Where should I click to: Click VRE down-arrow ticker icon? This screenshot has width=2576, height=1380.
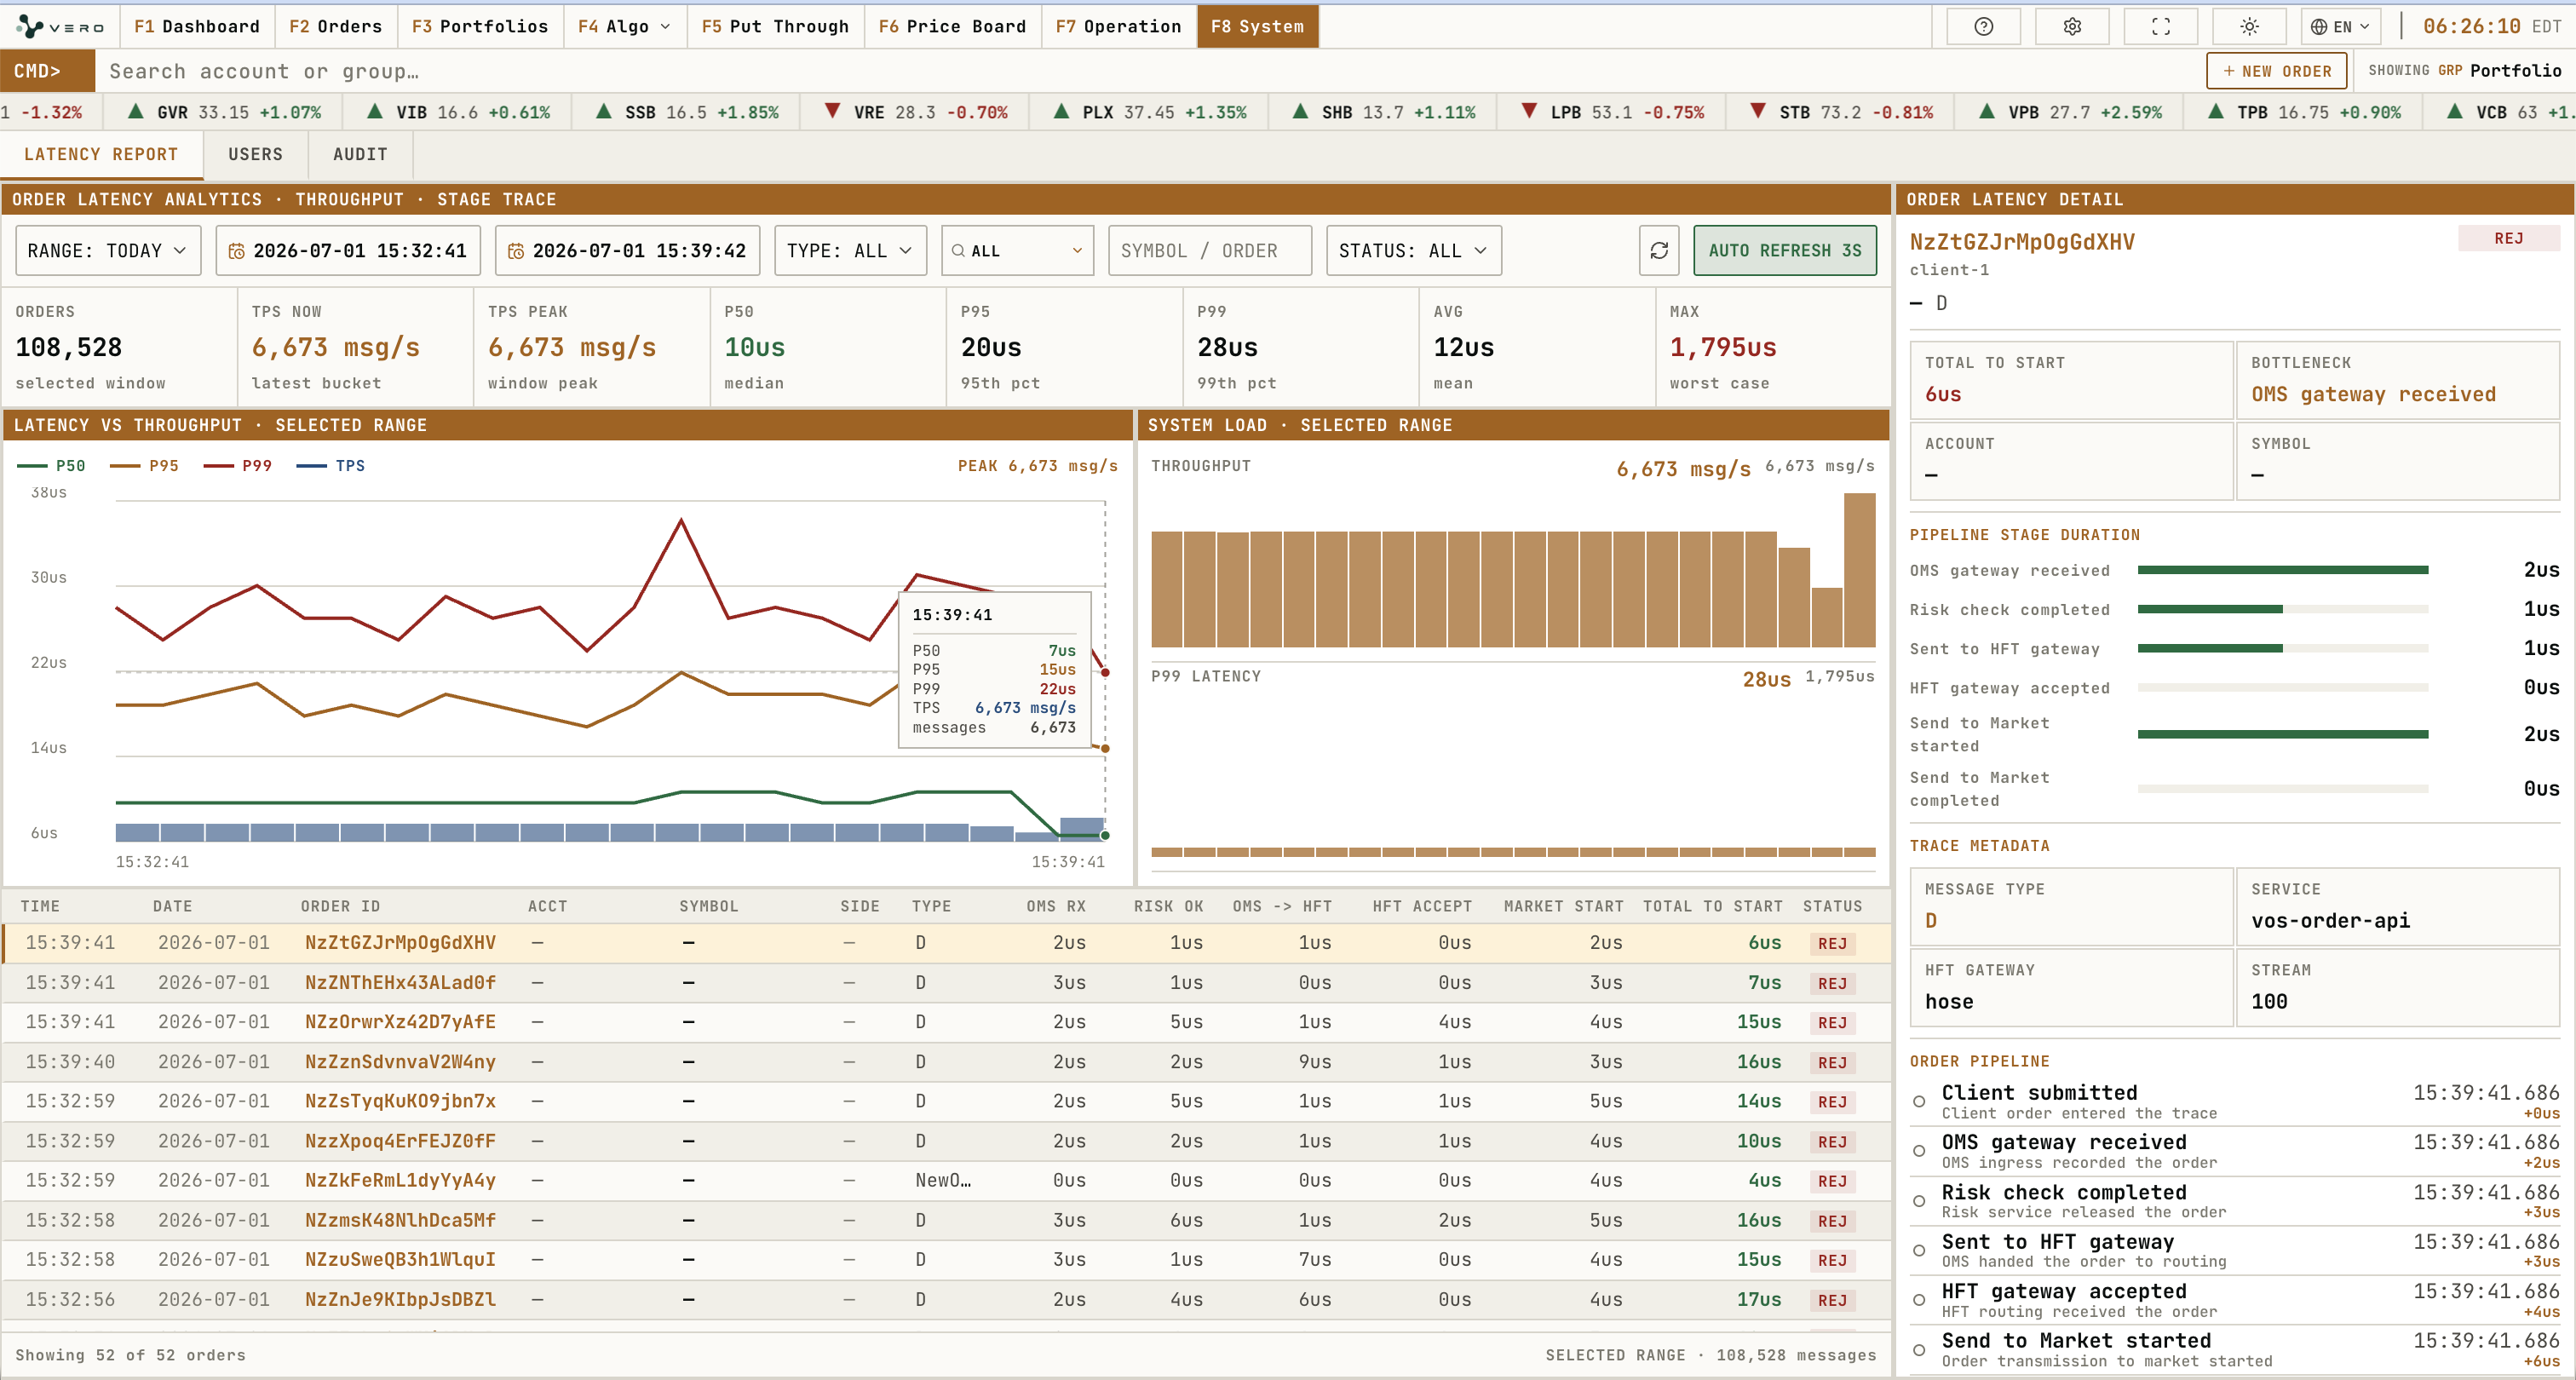832,111
